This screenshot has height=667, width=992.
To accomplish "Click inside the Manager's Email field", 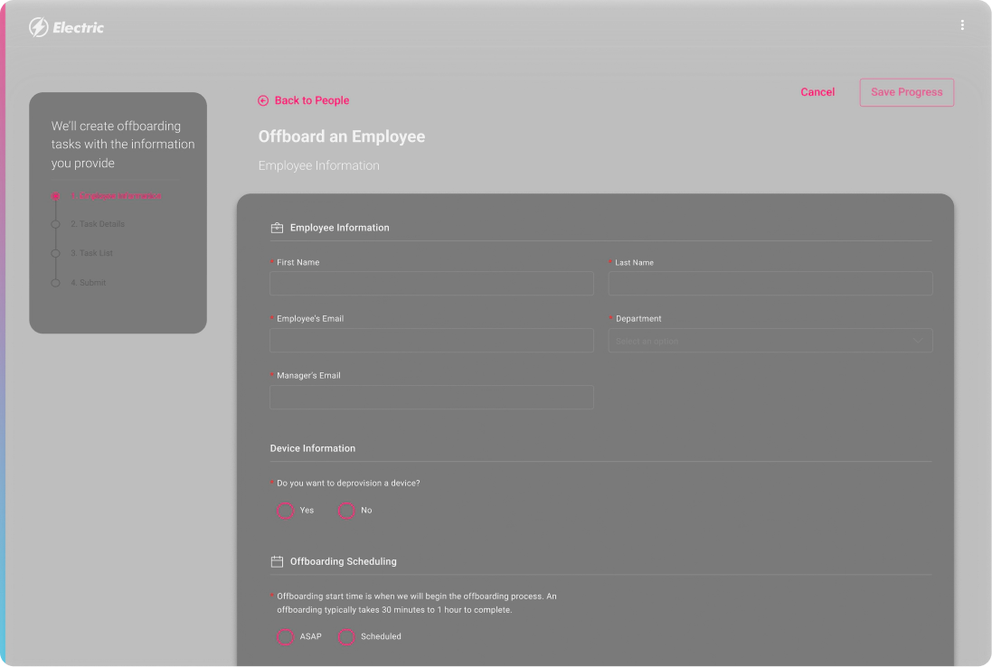I will click(x=431, y=398).
